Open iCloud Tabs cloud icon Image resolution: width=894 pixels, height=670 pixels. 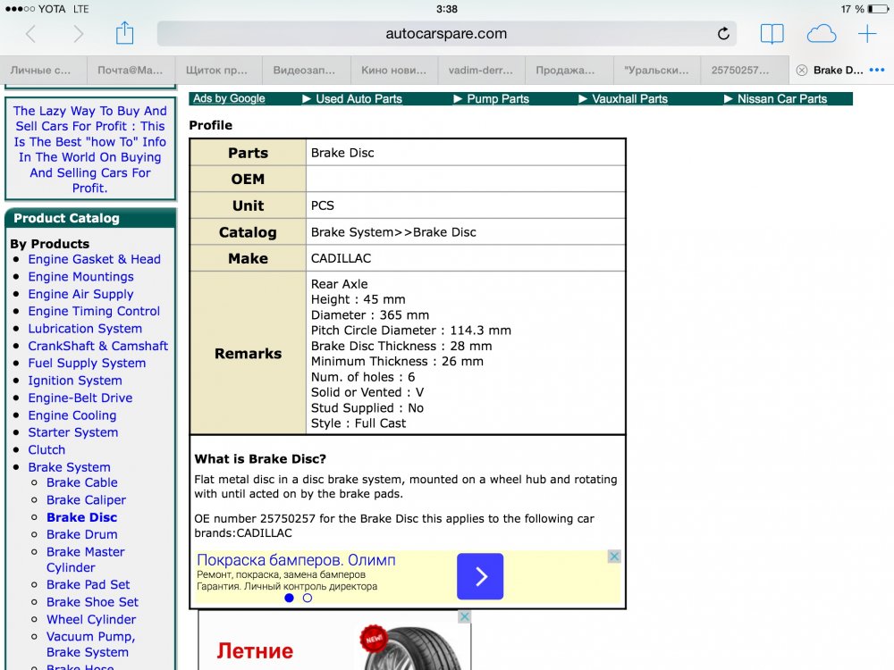(x=821, y=34)
